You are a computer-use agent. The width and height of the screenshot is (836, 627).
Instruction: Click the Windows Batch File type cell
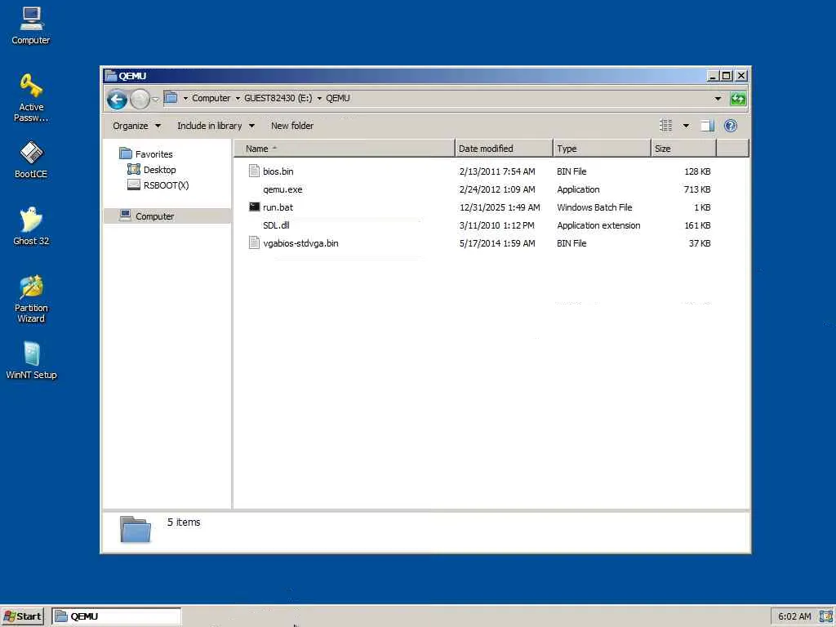point(594,207)
